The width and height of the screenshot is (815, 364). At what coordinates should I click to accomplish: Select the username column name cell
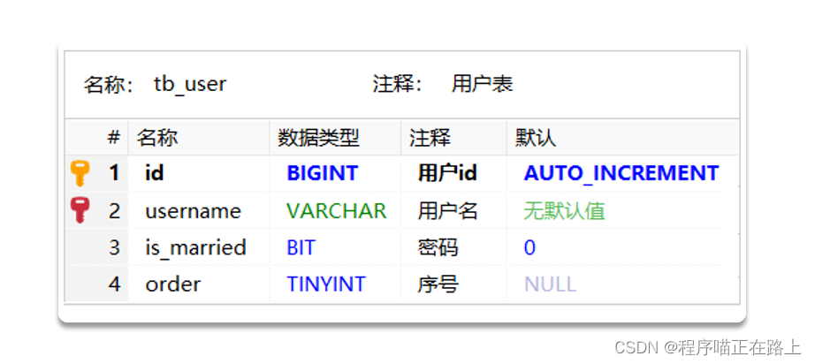(199, 211)
